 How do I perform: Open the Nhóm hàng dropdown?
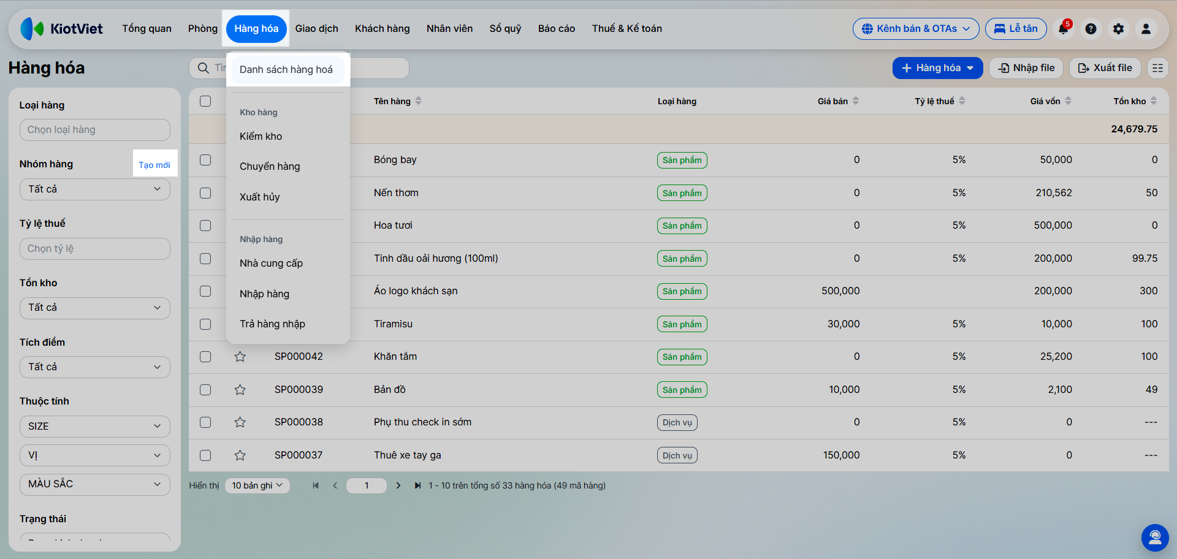click(x=95, y=189)
